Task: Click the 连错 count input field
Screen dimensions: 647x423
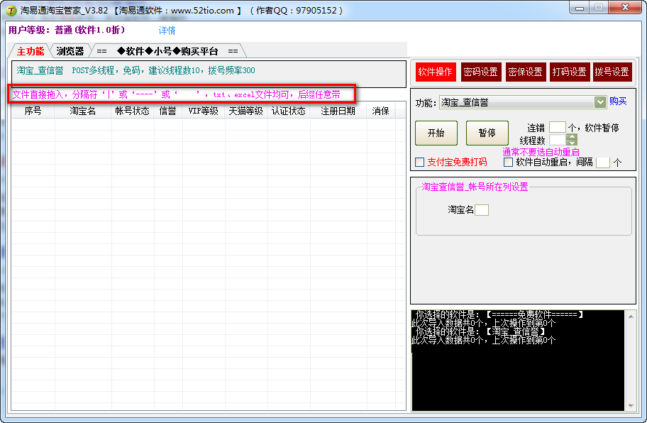Action: click(x=558, y=128)
